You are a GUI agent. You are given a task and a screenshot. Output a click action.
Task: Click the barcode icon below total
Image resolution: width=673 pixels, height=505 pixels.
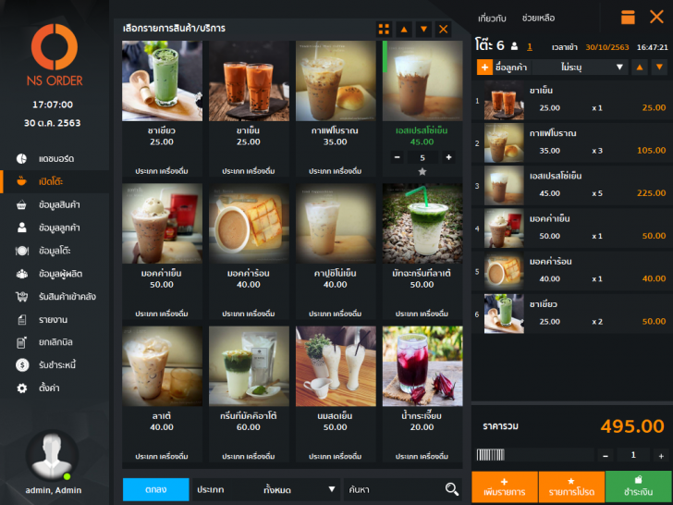(x=491, y=455)
